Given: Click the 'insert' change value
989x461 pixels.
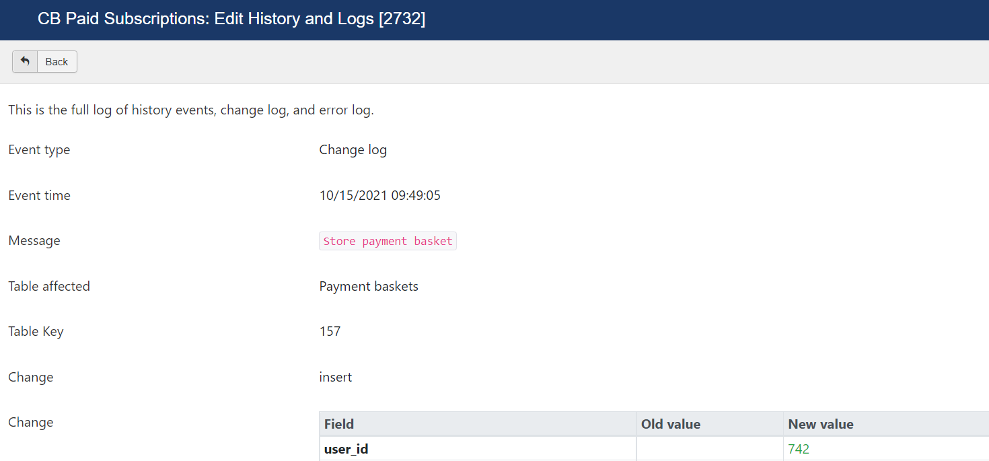Looking at the screenshot, I should (x=336, y=377).
